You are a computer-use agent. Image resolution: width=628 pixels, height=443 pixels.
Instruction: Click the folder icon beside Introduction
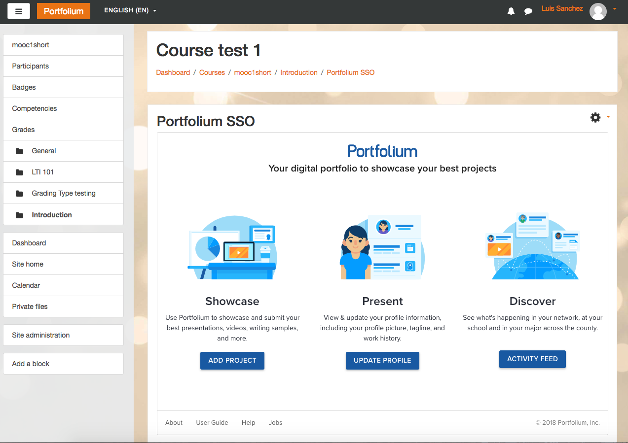tap(19, 215)
